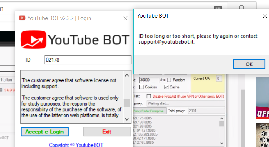This screenshot has width=269, height=147.
Task: Select proxy entry 127.65:8085
Action: (x=143, y=142)
